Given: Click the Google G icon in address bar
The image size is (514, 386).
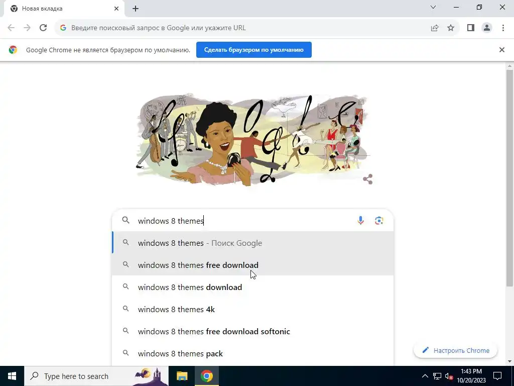Looking at the screenshot, I should click(63, 28).
